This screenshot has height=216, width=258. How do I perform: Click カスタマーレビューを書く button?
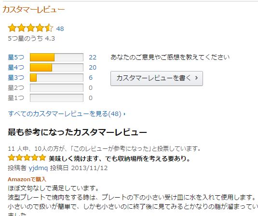click(157, 78)
